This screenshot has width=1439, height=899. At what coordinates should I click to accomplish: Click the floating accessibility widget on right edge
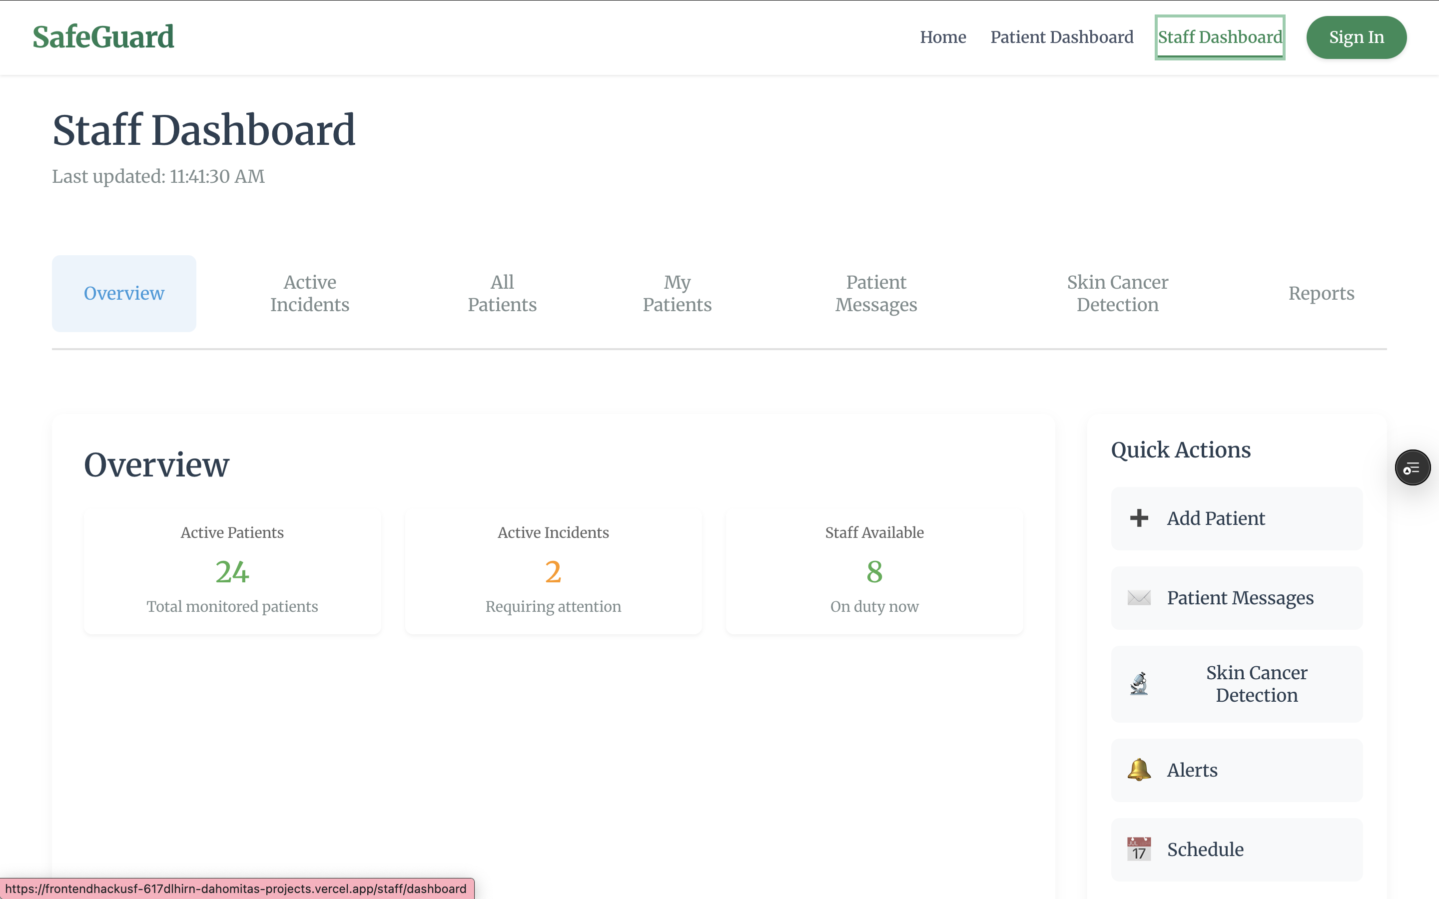1413,467
